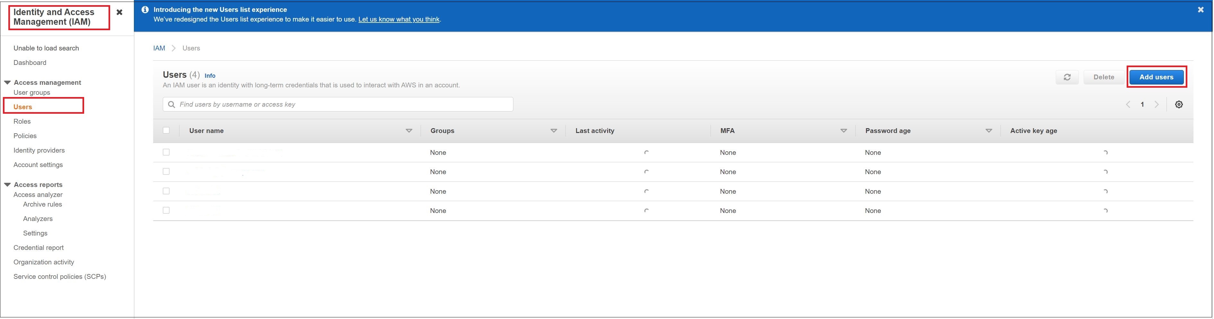The width and height of the screenshot is (1214, 319).
Task: Collapse the Access management section
Action: (x=7, y=82)
